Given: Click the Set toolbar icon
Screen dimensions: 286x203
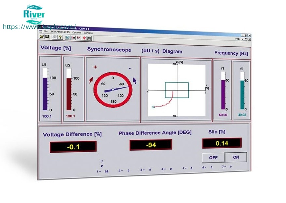Looking at the screenshot, I should pyautogui.click(x=67, y=37).
